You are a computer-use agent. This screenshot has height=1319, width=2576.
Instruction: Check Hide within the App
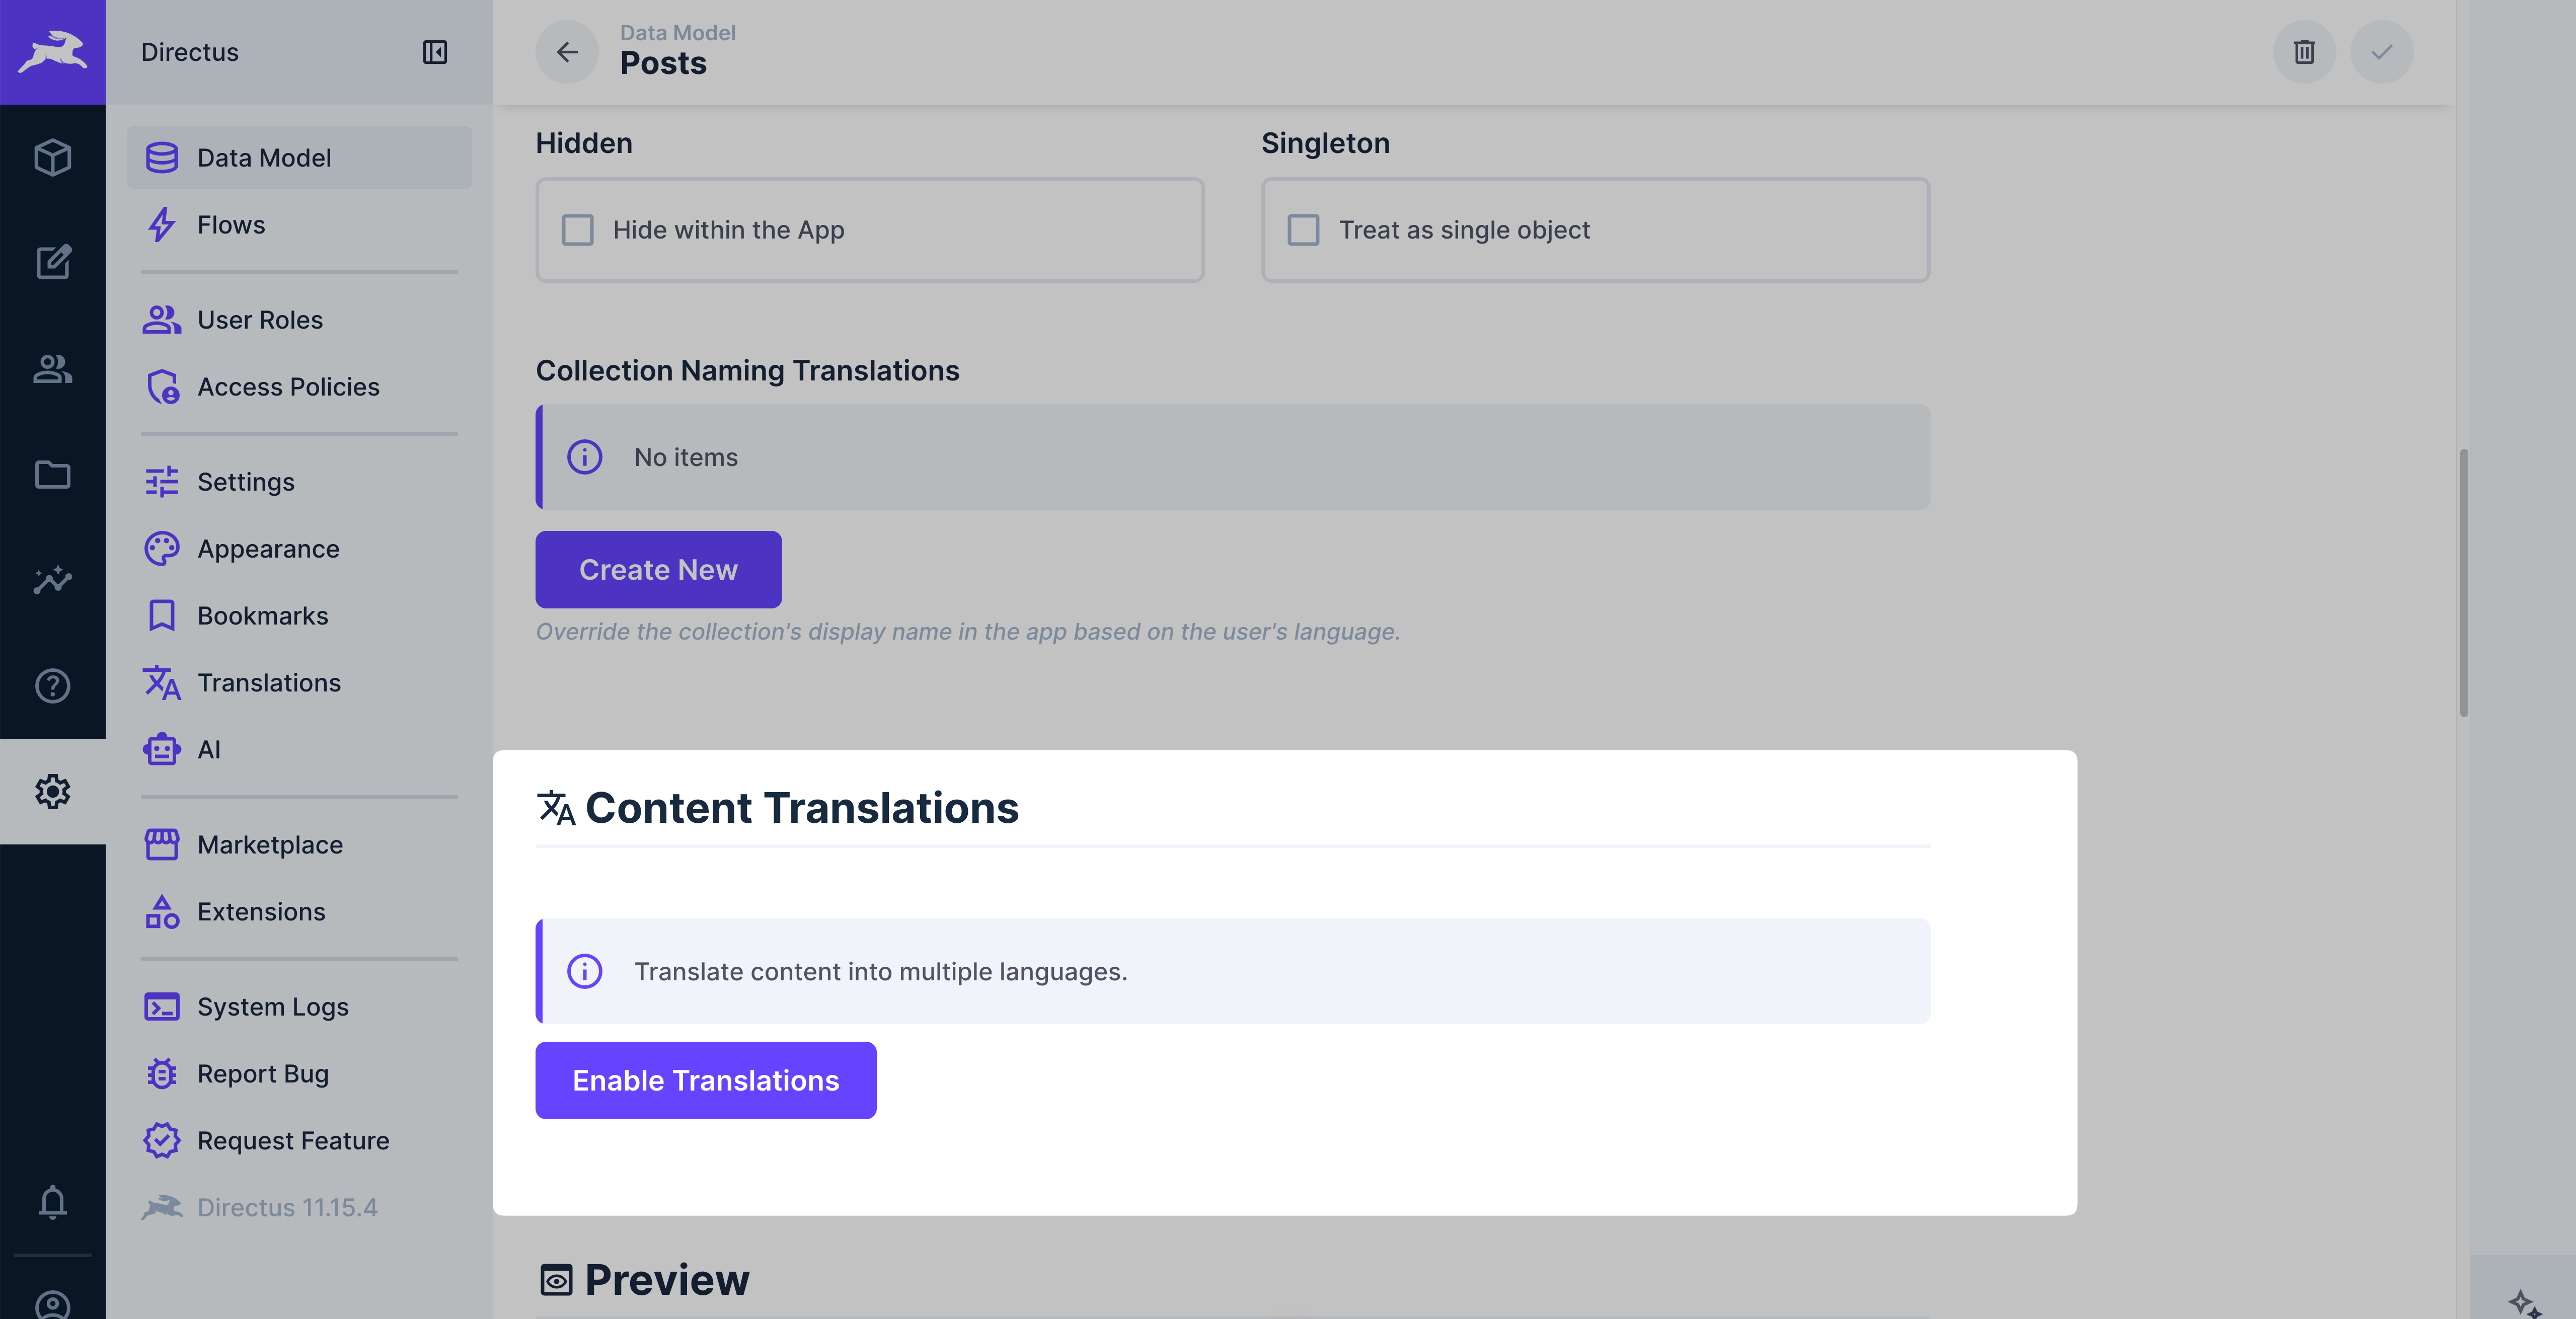point(577,230)
